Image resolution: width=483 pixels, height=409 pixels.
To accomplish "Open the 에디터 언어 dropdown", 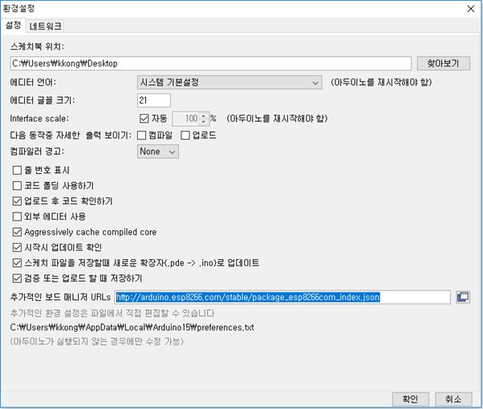I will [229, 83].
